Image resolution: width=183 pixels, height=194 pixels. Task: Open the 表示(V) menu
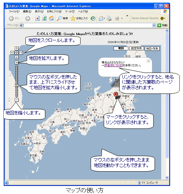point(39,11)
